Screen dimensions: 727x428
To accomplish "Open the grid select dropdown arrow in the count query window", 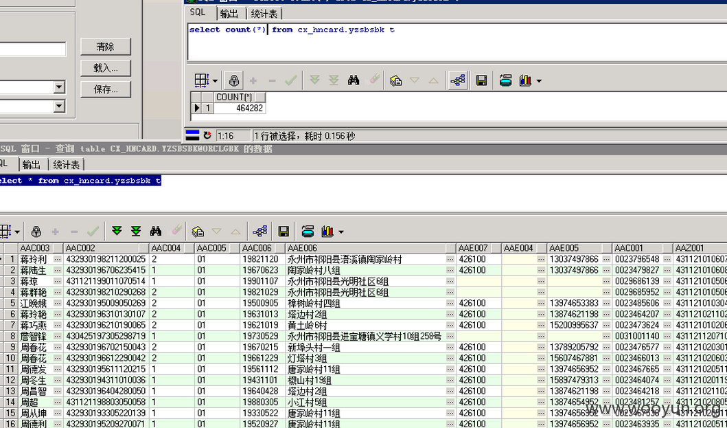I will (215, 81).
